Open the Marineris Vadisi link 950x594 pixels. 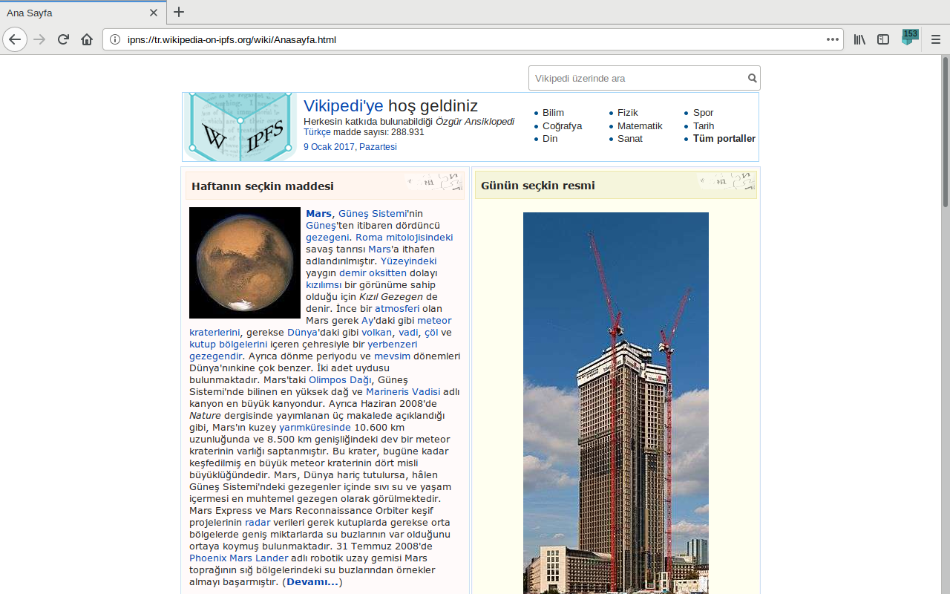[403, 392]
